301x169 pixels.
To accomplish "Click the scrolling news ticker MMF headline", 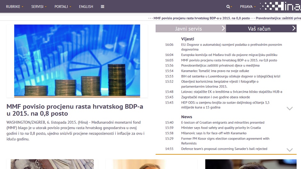I will click(202, 18).
